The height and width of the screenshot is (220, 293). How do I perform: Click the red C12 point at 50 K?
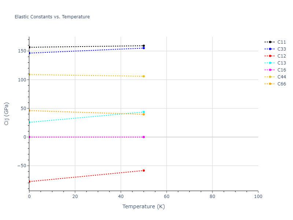144,170
